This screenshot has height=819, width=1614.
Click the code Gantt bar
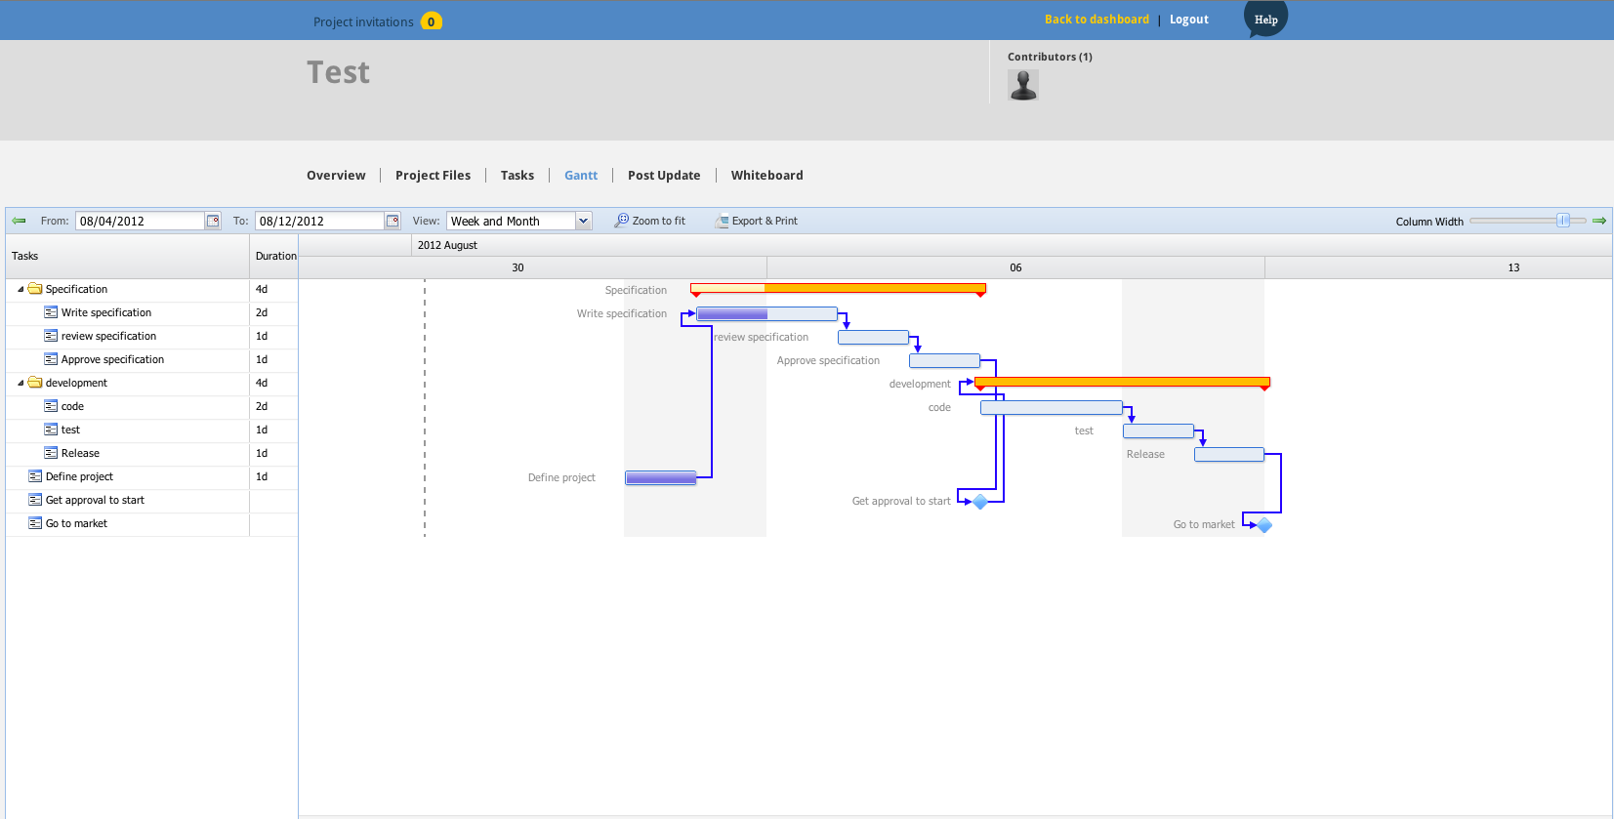(1052, 408)
